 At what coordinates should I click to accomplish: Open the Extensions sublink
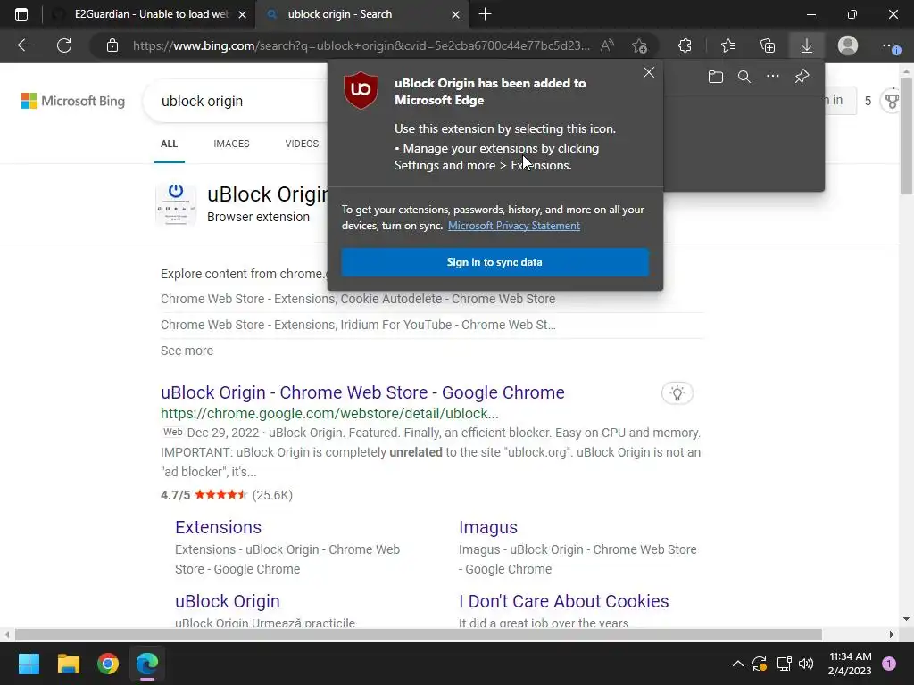point(218,527)
